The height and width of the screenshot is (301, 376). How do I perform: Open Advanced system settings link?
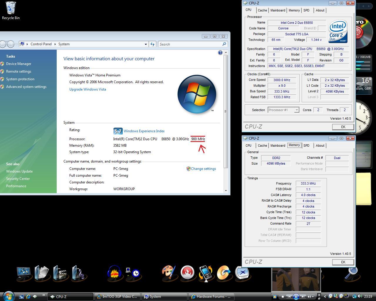tap(26, 87)
